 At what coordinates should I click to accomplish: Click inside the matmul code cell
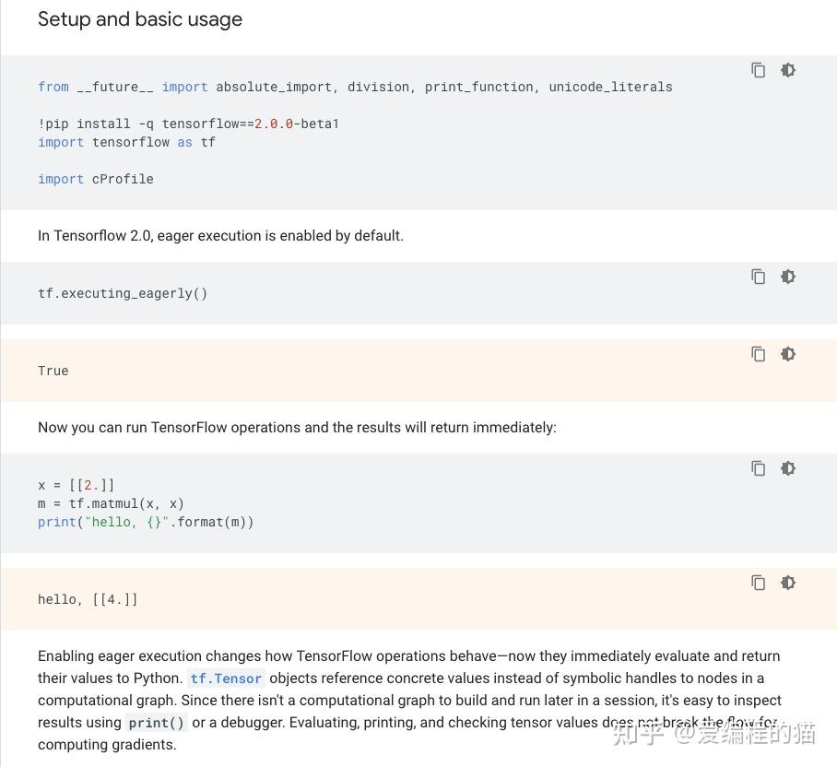pos(147,503)
